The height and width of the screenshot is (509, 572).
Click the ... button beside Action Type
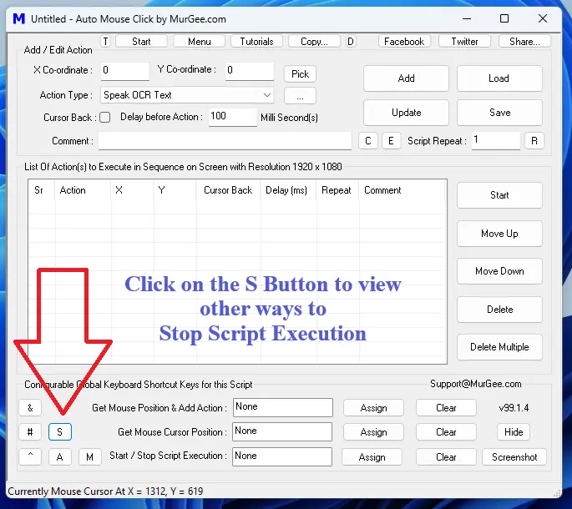pyautogui.click(x=300, y=96)
